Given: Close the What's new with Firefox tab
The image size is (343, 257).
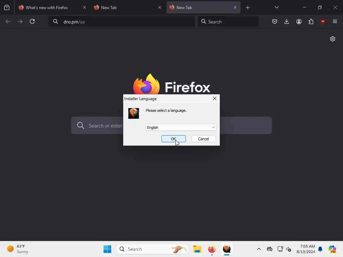Looking at the screenshot, I should [84, 8].
